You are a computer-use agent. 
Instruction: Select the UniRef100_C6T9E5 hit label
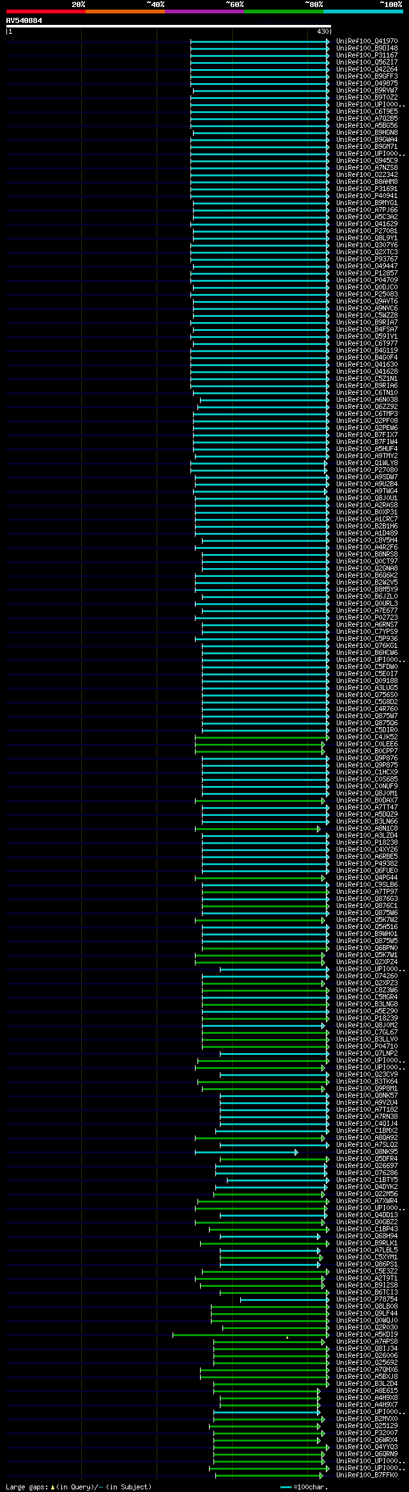coord(367,112)
